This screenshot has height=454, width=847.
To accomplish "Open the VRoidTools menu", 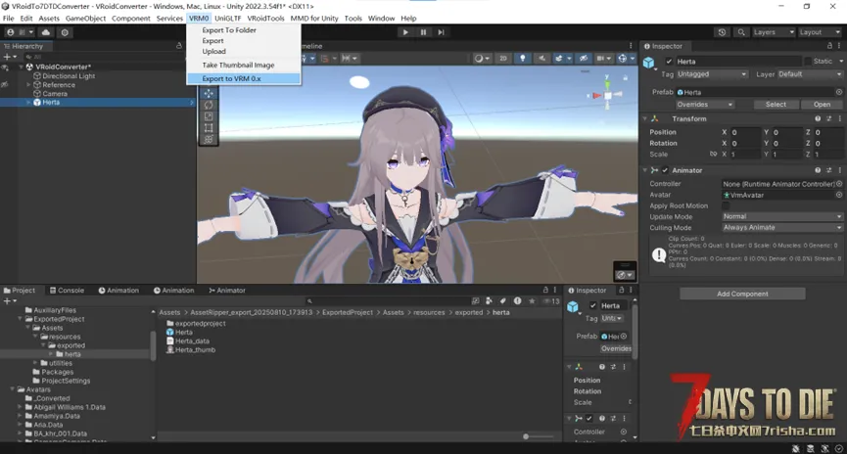I will pyautogui.click(x=265, y=19).
